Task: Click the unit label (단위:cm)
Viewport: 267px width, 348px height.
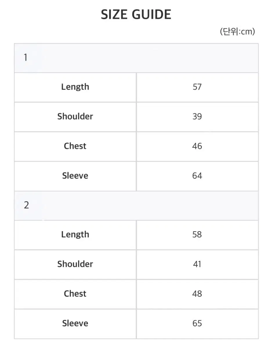Action: click(x=237, y=32)
